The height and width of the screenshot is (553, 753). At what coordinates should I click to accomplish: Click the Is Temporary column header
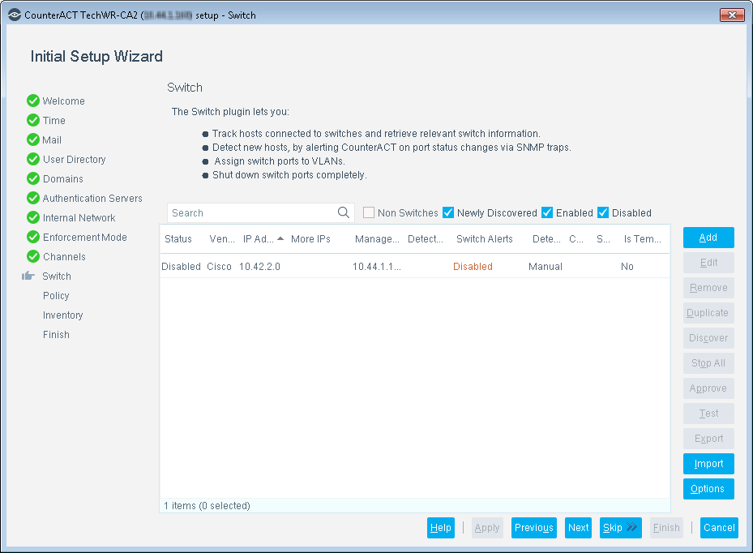[643, 238]
